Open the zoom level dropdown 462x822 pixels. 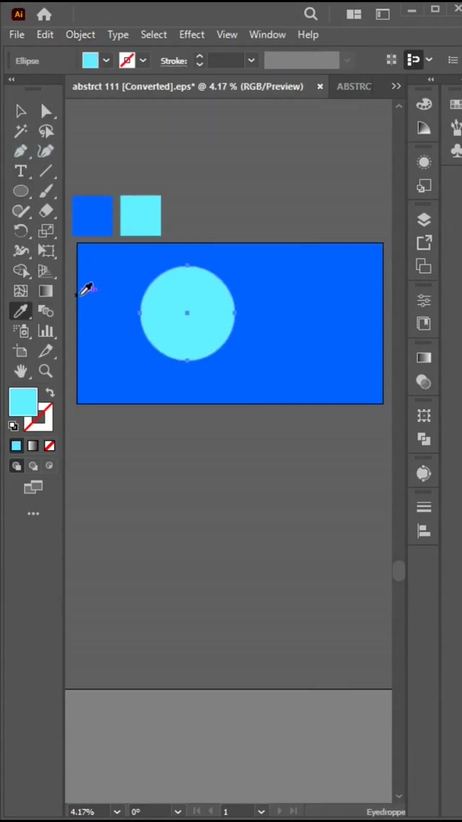click(117, 812)
